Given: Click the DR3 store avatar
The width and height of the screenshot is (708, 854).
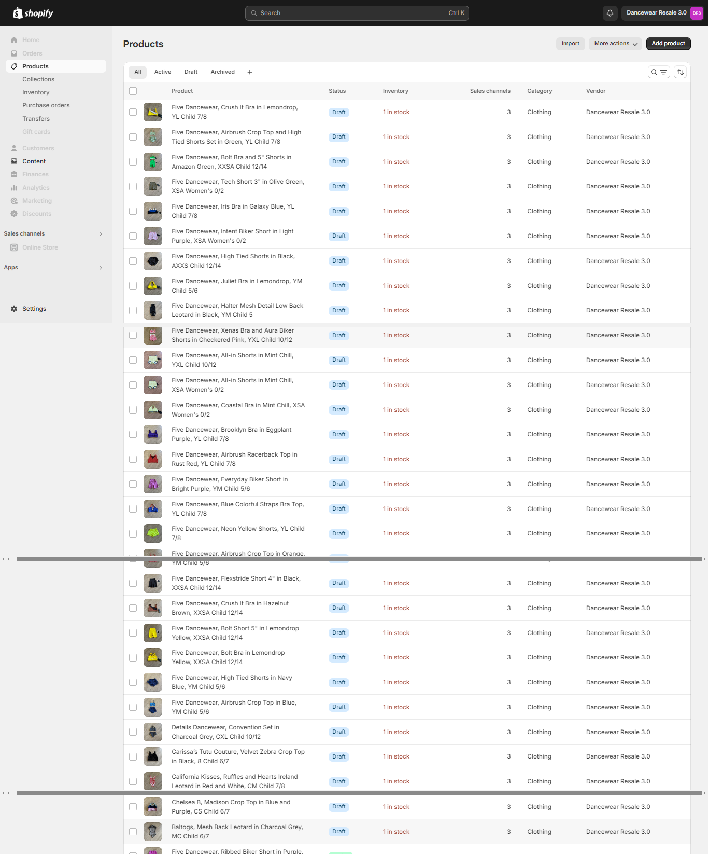Looking at the screenshot, I should pyautogui.click(x=697, y=13).
